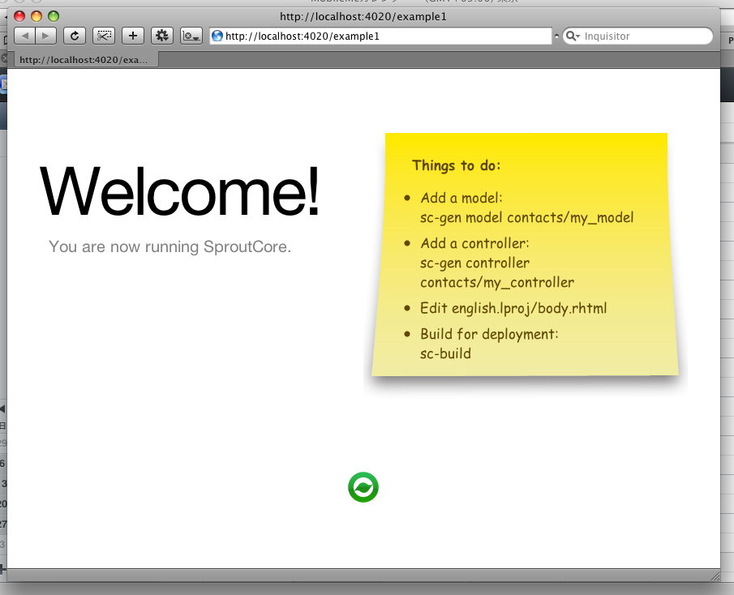Viewport: 734px width, 595px height.
Task: Click the window resize grip corner
Action: [715, 576]
